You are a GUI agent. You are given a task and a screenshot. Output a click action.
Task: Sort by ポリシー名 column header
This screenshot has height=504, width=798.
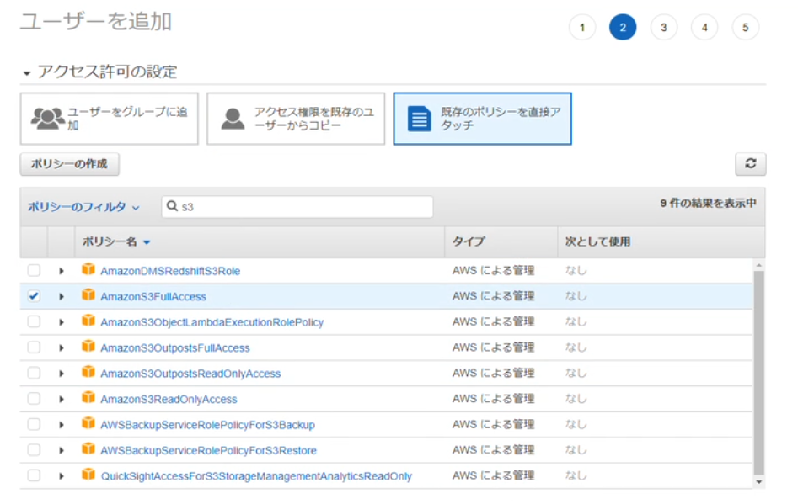click(x=116, y=241)
